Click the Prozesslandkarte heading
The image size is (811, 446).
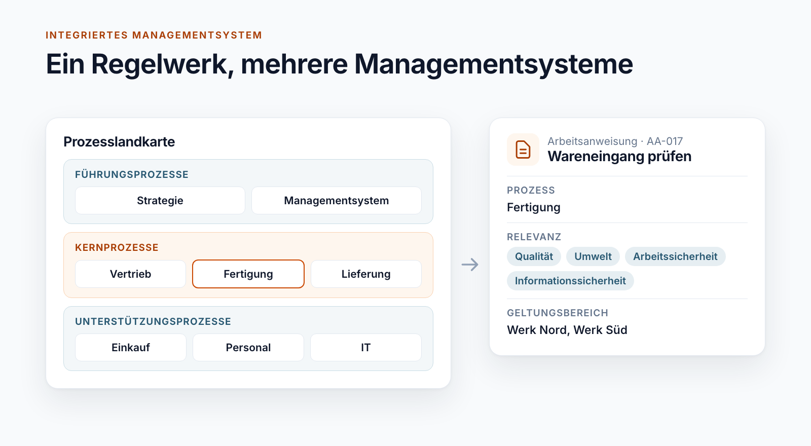point(119,142)
